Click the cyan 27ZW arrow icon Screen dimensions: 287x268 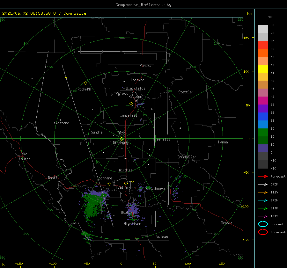pos(263,200)
